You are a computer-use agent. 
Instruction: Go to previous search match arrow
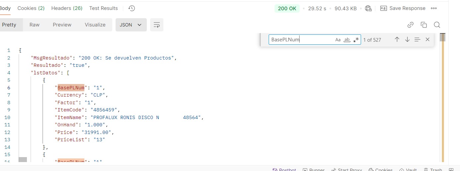pos(397,39)
